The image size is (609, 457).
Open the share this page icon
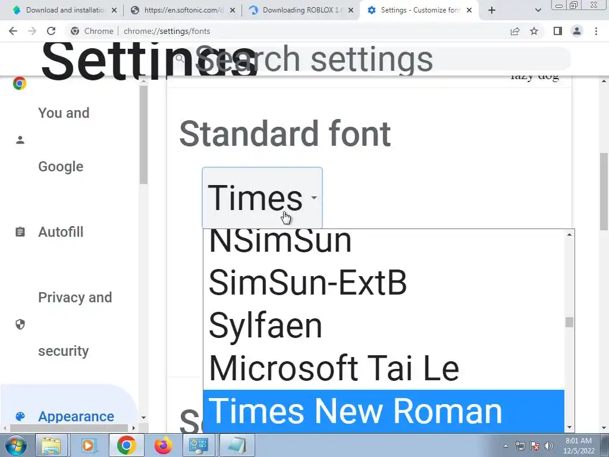(x=515, y=32)
